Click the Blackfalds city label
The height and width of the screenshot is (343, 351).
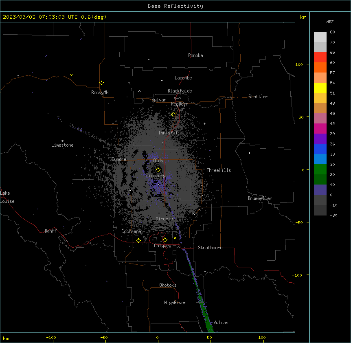click(180, 91)
